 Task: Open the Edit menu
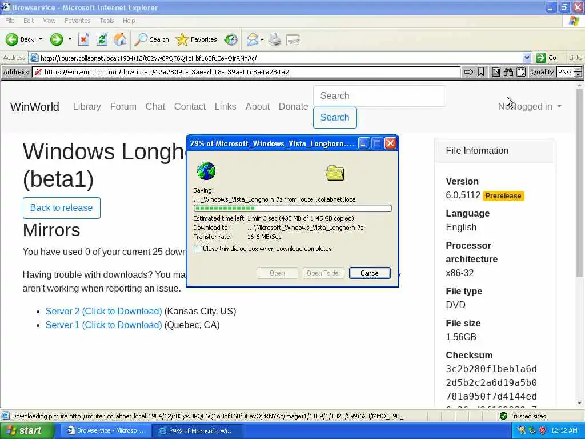29,21
